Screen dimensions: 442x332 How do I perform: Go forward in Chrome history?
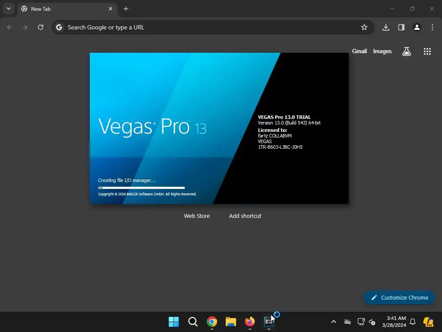(25, 27)
